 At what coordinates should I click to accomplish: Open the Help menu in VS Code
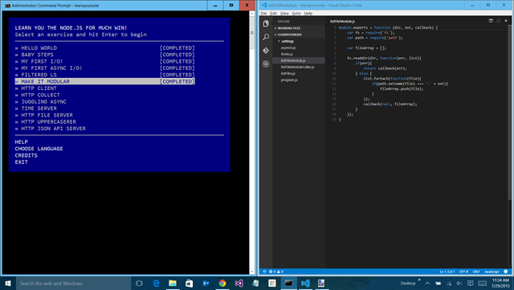pyautogui.click(x=308, y=14)
